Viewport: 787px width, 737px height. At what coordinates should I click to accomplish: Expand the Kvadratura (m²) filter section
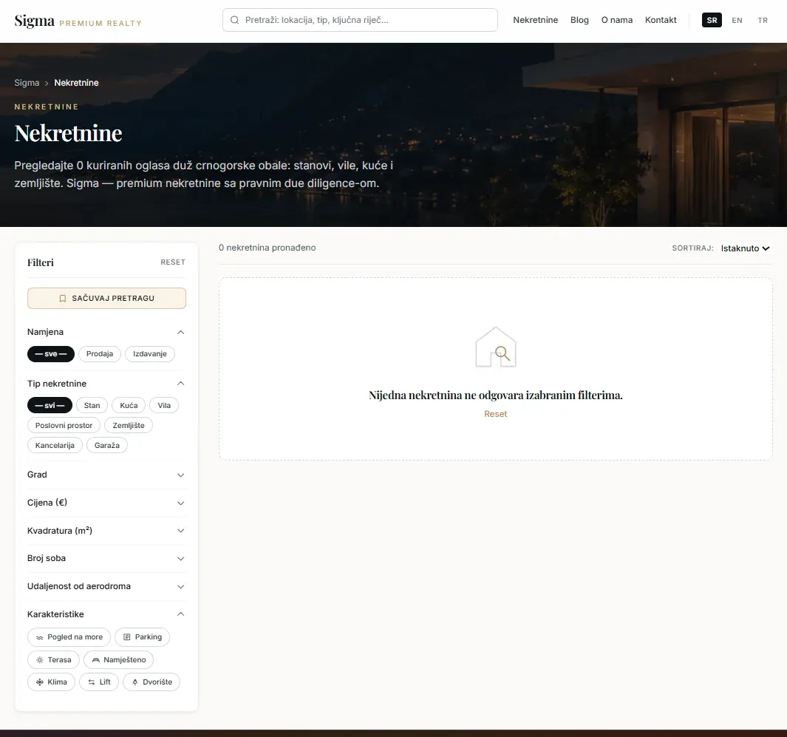[x=106, y=531]
